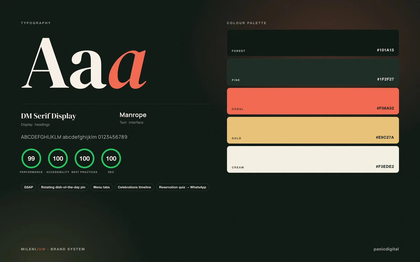This screenshot has height=262, width=420.
Task: Click the SEO score circle
Action: (x=111, y=158)
